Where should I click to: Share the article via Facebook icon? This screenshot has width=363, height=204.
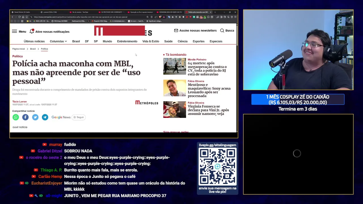(25, 117)
